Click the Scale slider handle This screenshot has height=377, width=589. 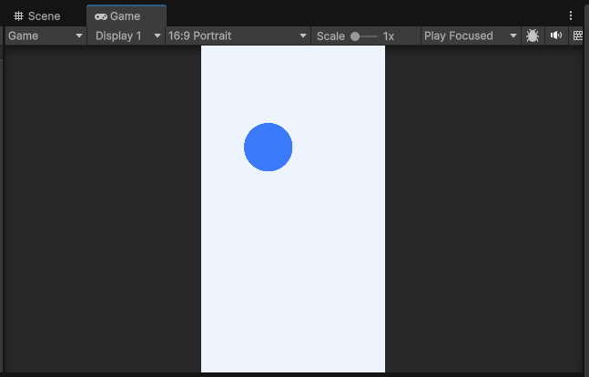point(355,36)
